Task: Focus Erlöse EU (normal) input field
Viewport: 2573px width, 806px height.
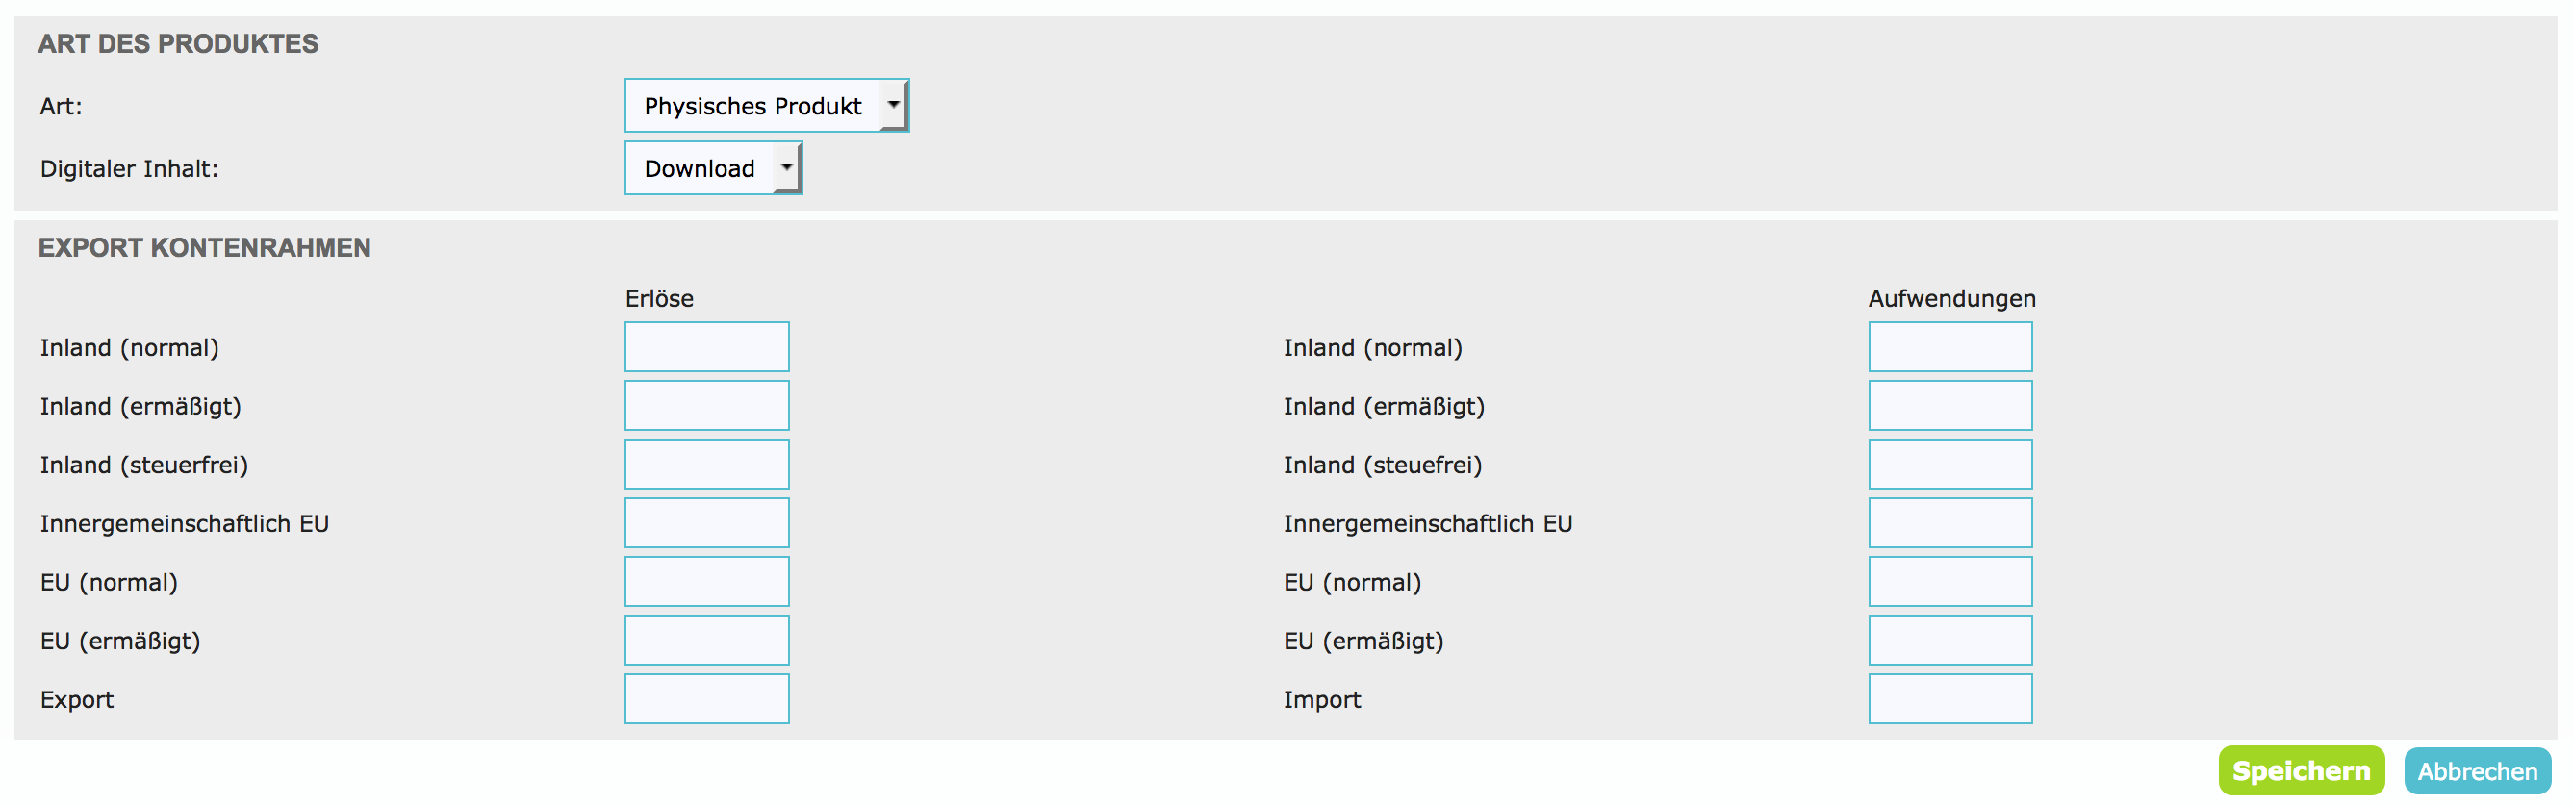Action: coord(706,581)
